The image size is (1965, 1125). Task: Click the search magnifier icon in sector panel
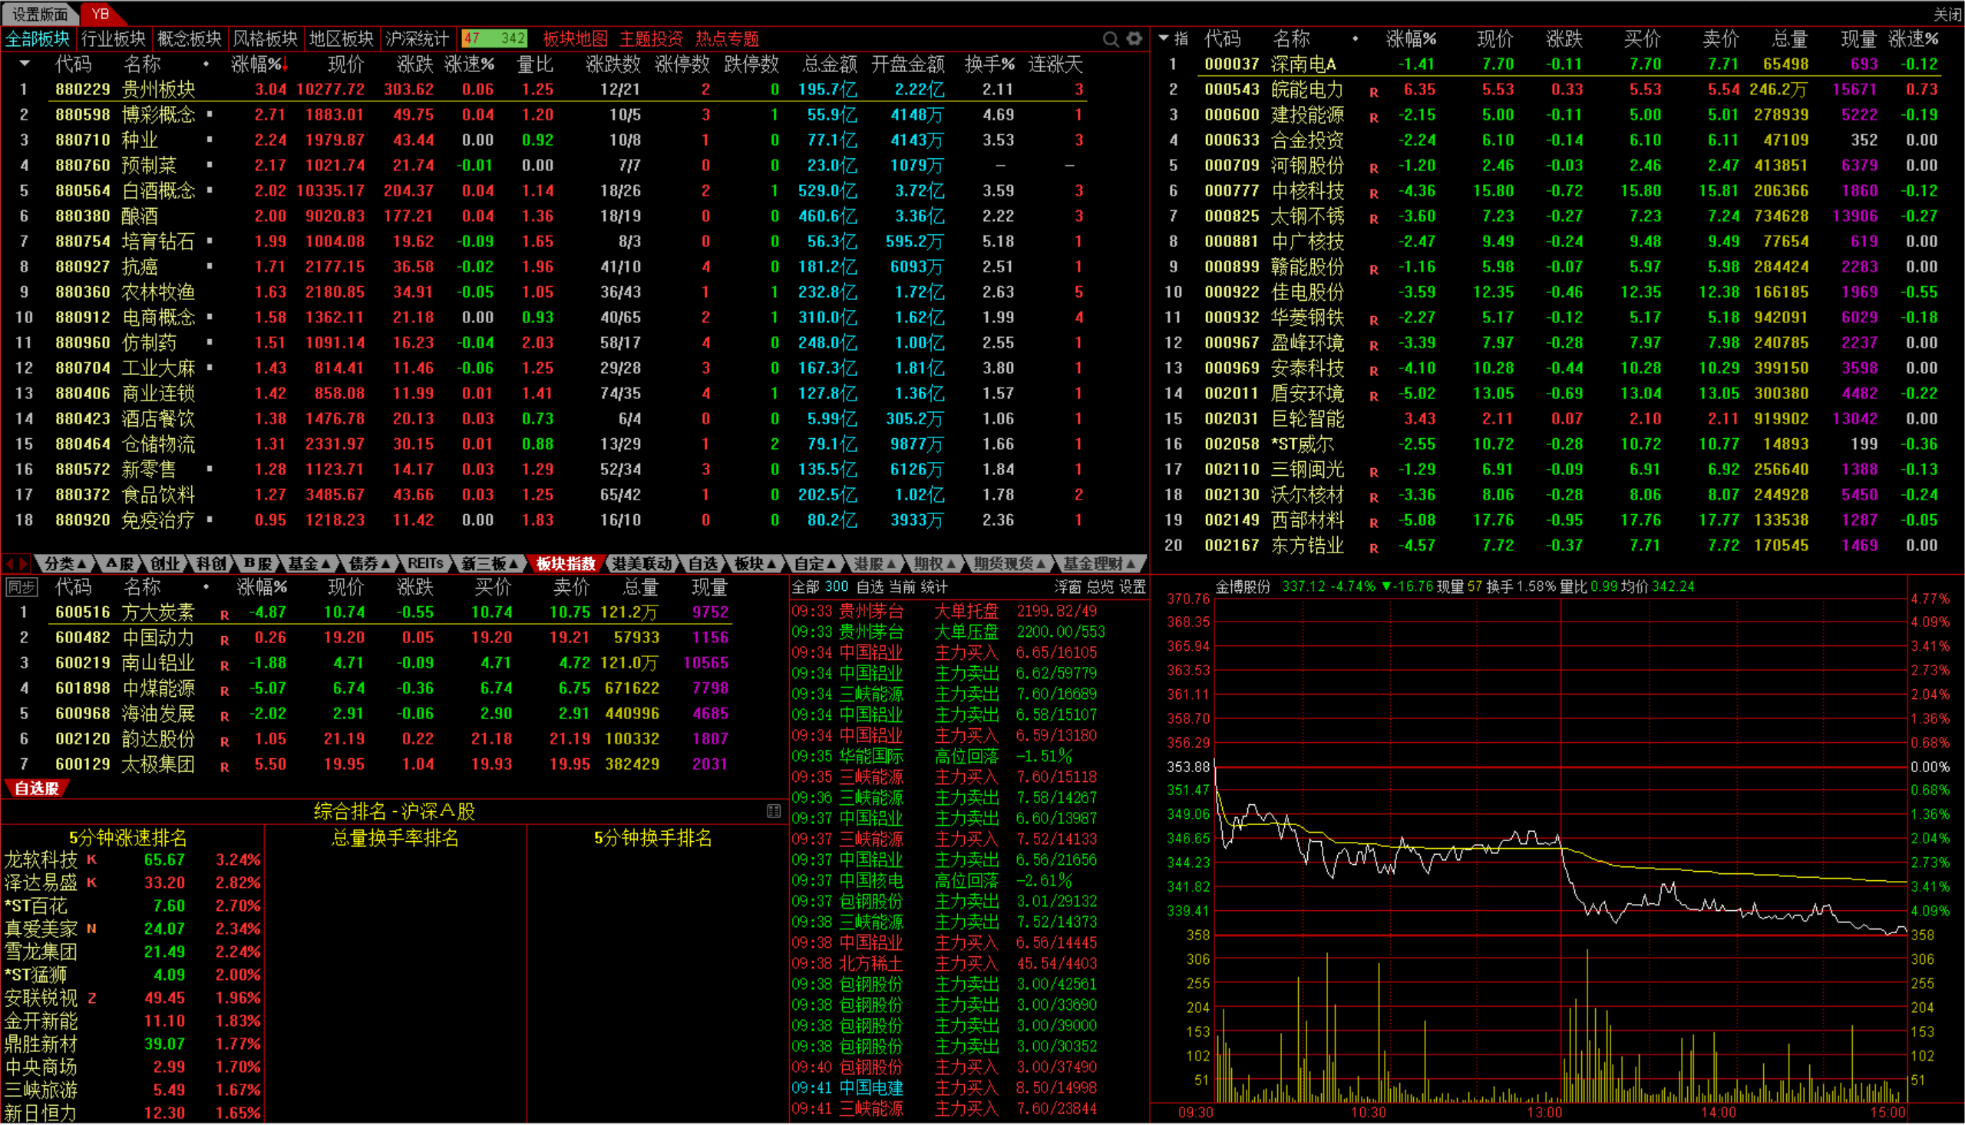[1111, 39]
